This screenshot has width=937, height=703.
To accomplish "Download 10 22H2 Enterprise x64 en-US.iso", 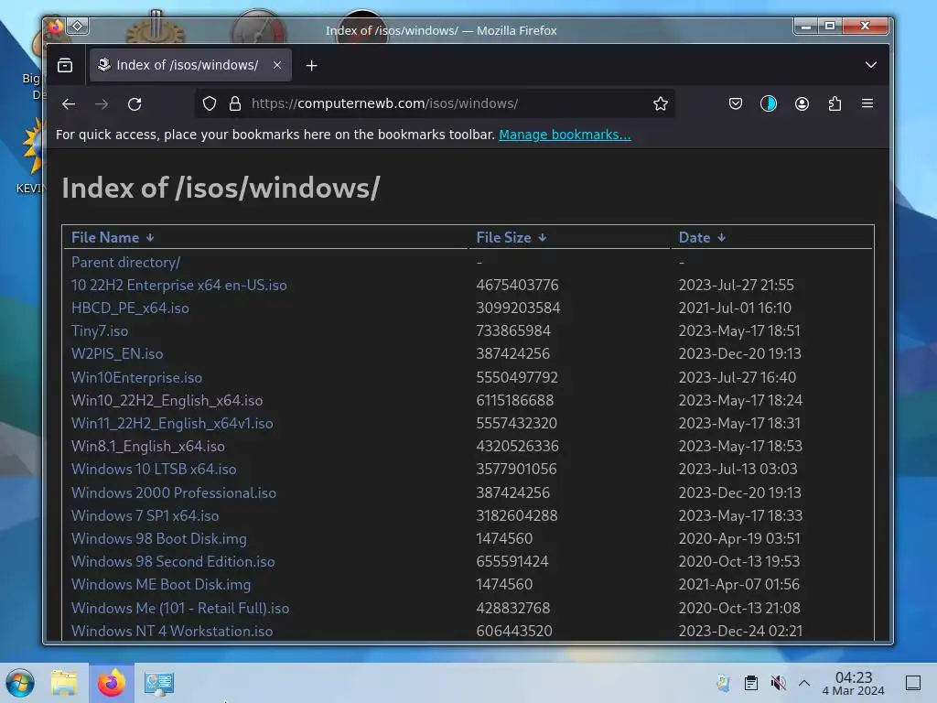I will 178,286.
